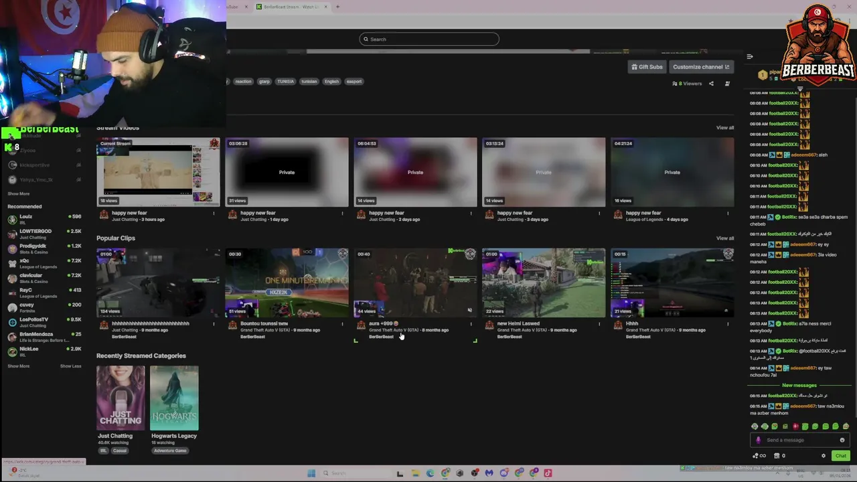The image size is (857, 482).
Task: Open the 03:13:24 private video thumbnail
Action: pyautogui.click(x=544, y=172)
